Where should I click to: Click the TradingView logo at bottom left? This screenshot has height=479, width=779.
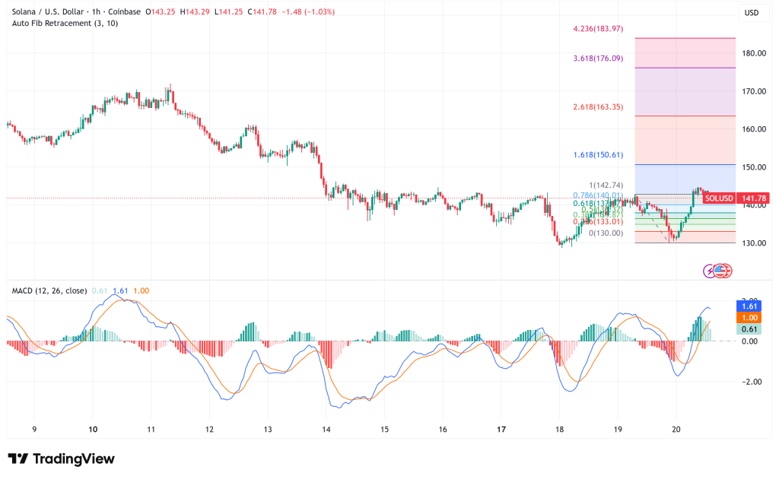[61, 459]
